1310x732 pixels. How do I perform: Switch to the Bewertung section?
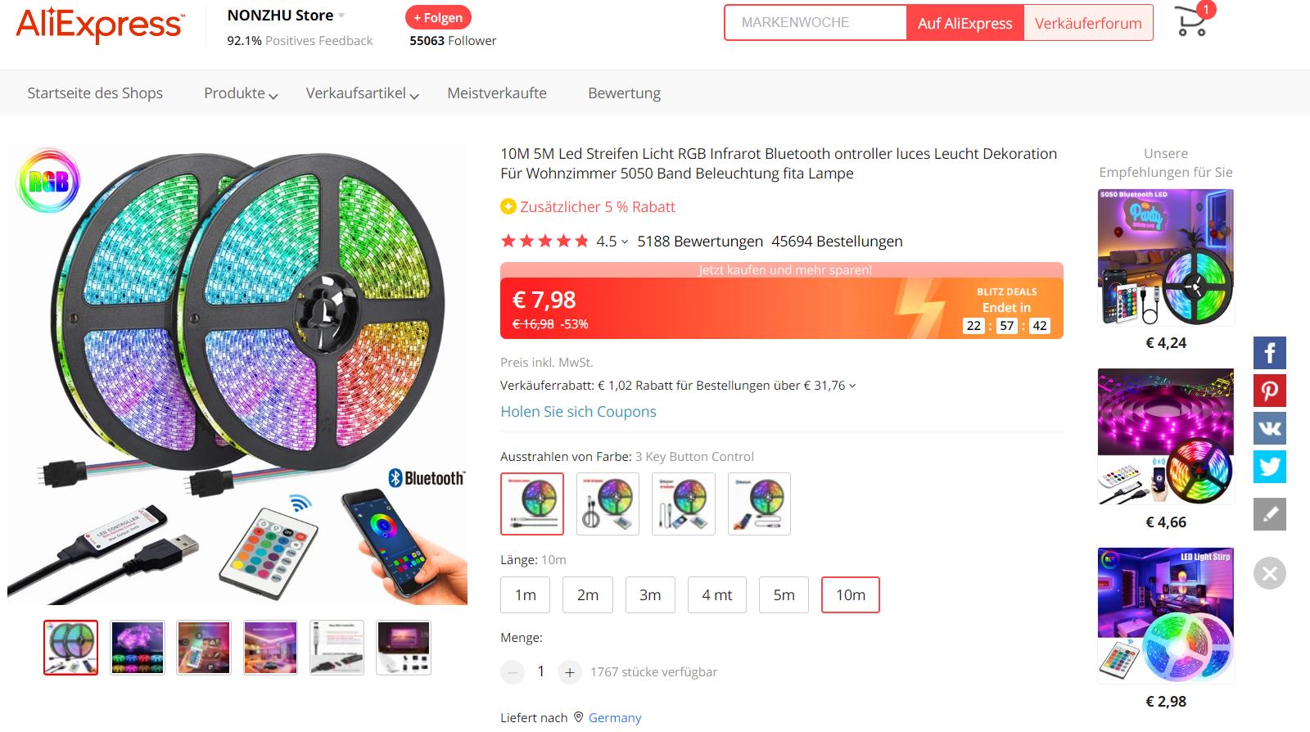pyautogui.click(x=623, y=93)
